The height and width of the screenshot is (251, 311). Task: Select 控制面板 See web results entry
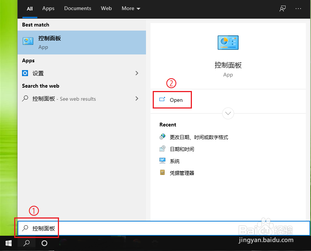(82, 99)
